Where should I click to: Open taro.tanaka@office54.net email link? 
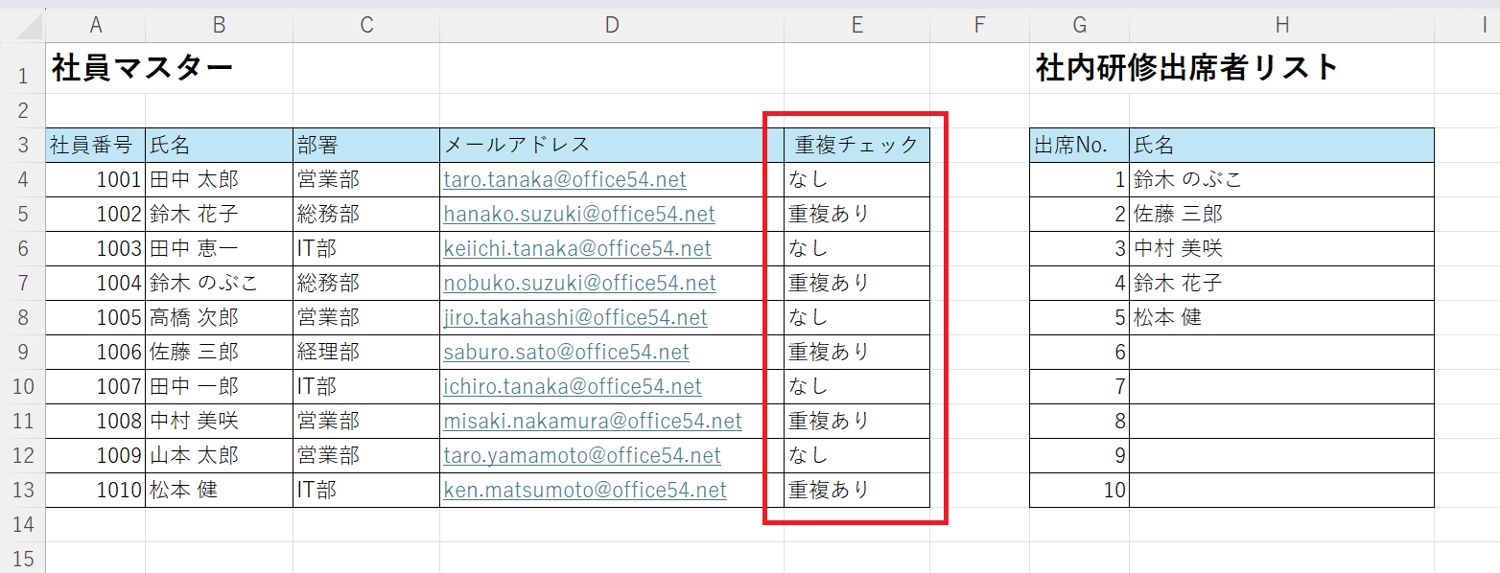tap(565, 179)
